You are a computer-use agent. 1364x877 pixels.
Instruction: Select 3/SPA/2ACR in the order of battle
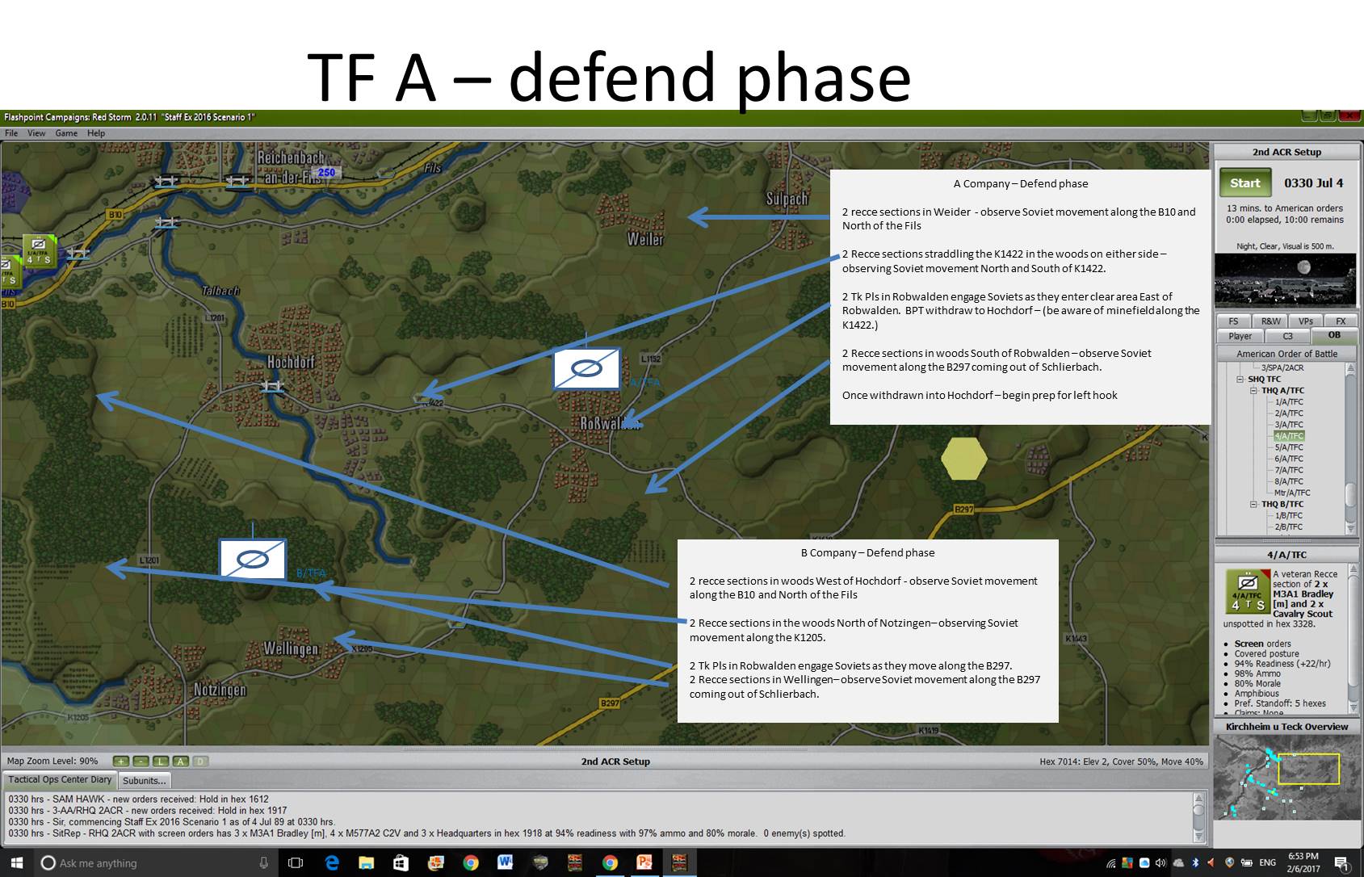pyautogui.click(x=1282, y=367)
